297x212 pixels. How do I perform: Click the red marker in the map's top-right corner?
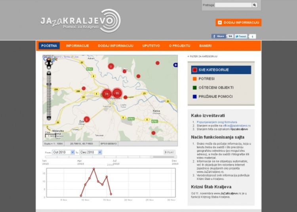tap(157, 63)
